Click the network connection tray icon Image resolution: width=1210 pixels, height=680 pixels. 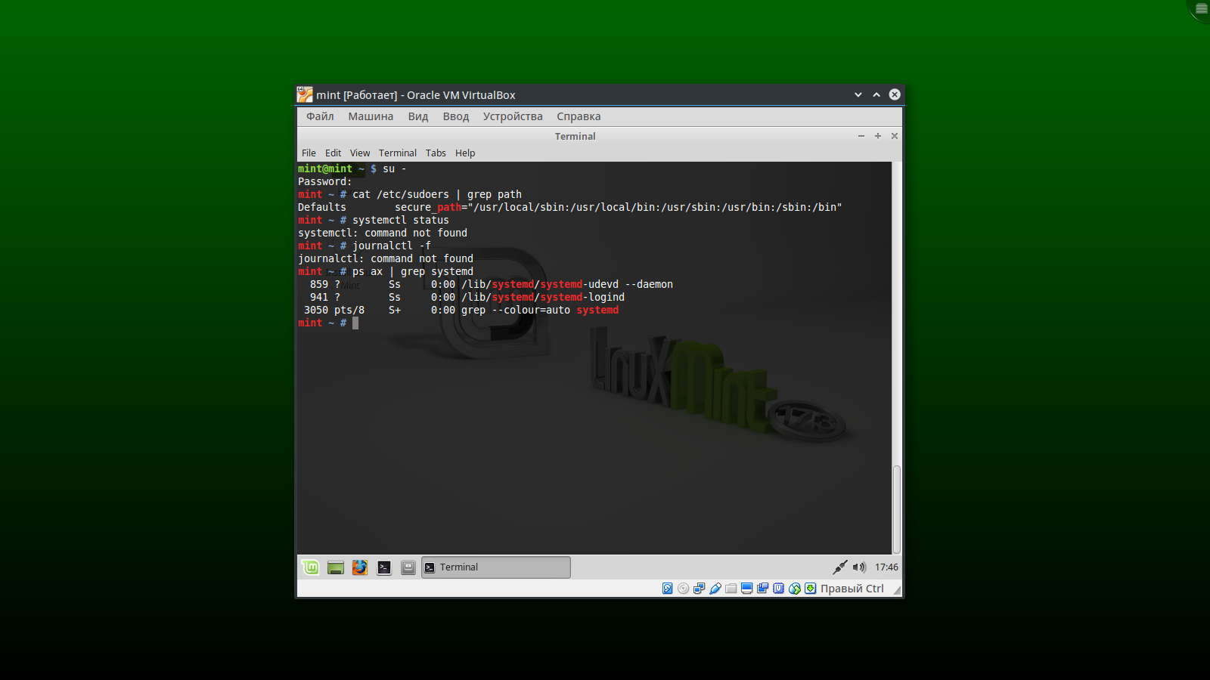(x=839, y=567)
